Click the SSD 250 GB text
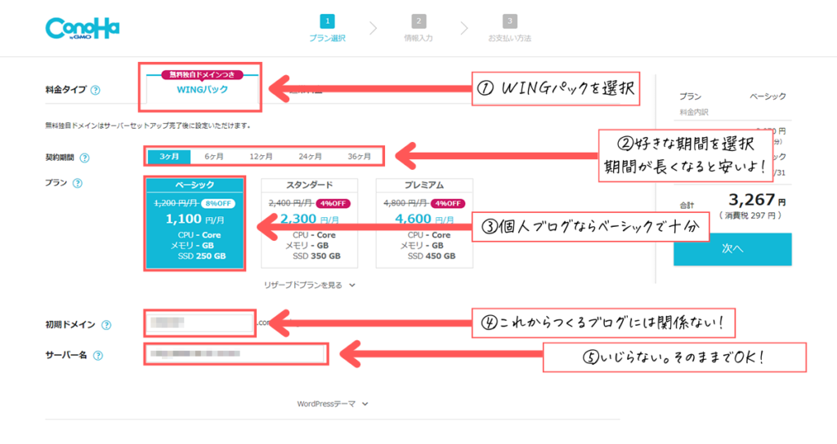837x444 pixels. [x=202, y=256]
